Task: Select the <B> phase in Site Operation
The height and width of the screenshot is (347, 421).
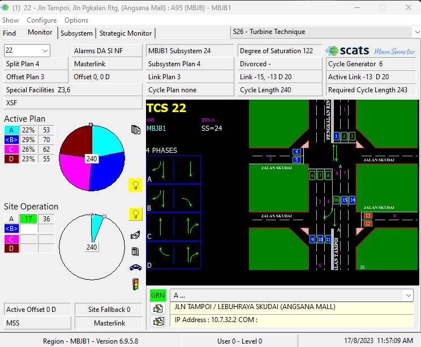Action: coord(11,229)
